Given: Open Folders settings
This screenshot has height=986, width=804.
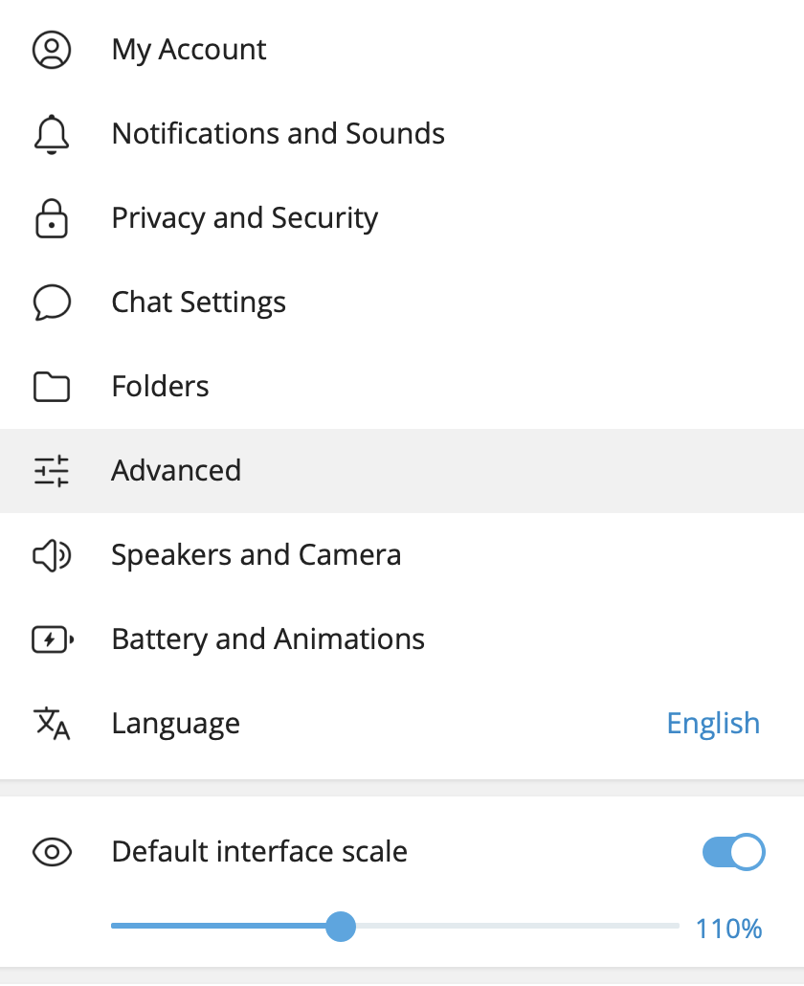Looking at the screenshot, I should point(402,387).
